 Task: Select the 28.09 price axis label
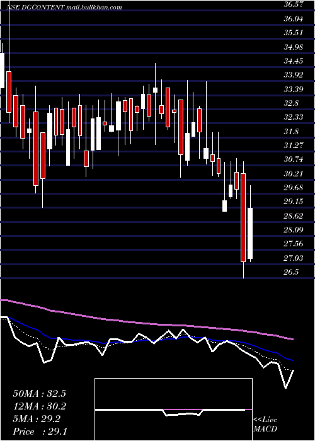point(294,230)
